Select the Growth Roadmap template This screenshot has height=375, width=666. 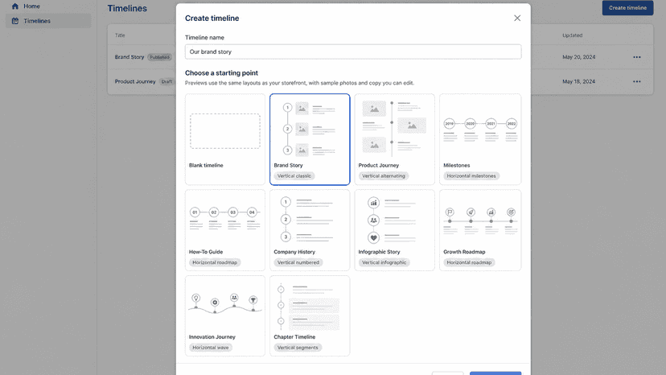click(x=480, y=230)
